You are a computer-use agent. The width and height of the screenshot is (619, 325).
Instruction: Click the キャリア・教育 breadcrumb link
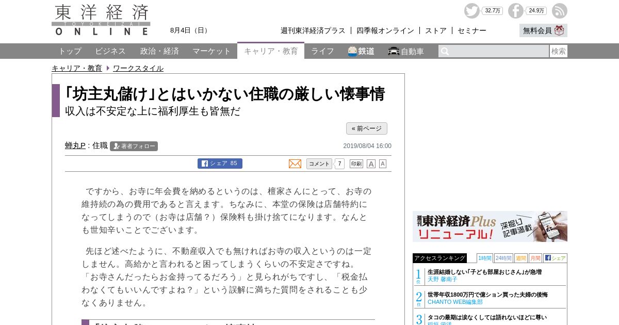(77, 68)
